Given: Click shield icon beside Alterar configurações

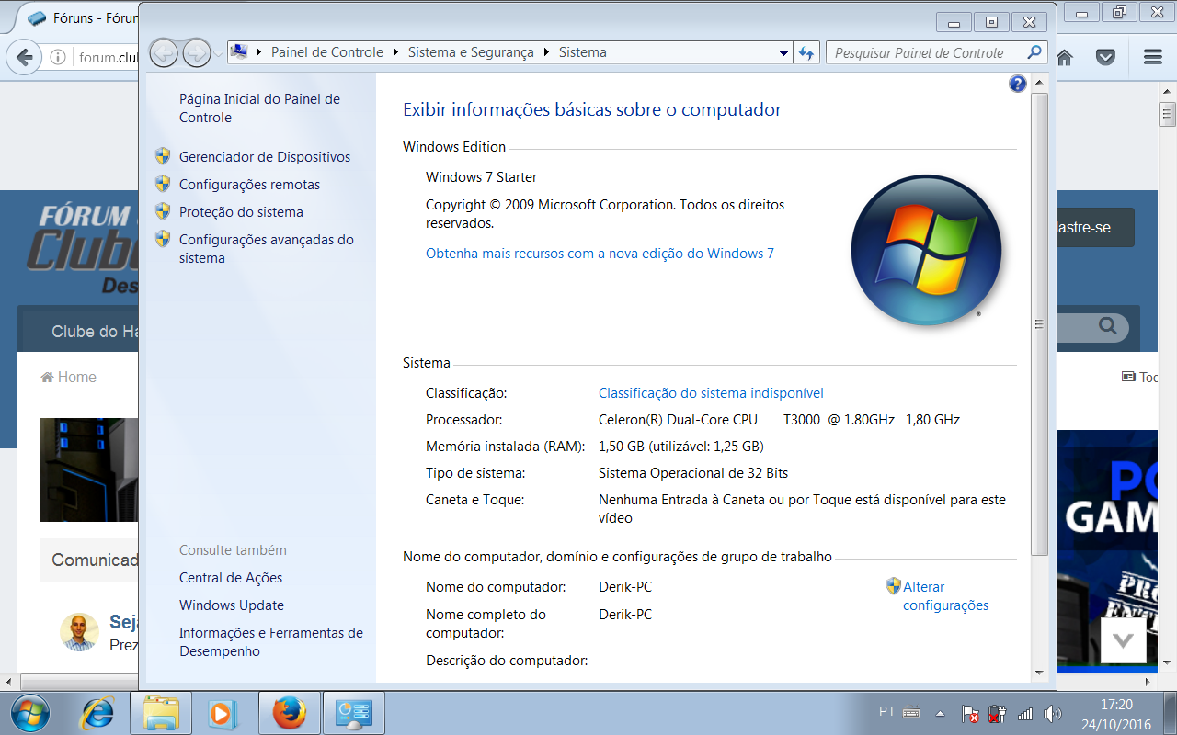Looking at the screenshot, I should (x=893, y=585).
